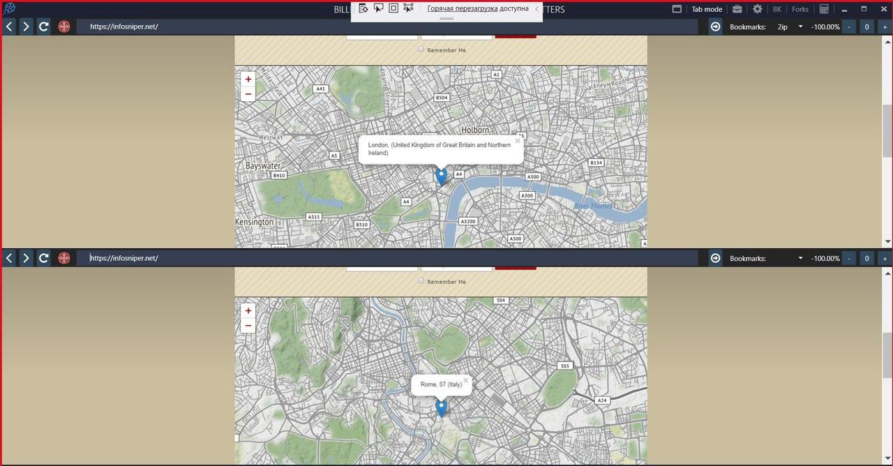Click go arrow icon in bottom pane
Viewport: 893px width, 466px height.
pyautogui.click(x=716, y=258)
